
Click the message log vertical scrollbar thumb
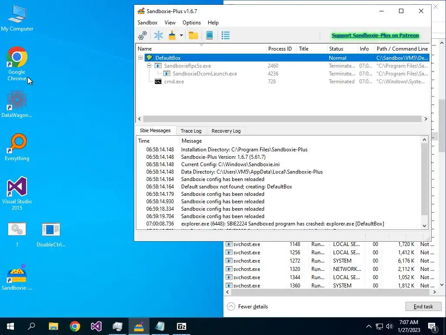424,179
